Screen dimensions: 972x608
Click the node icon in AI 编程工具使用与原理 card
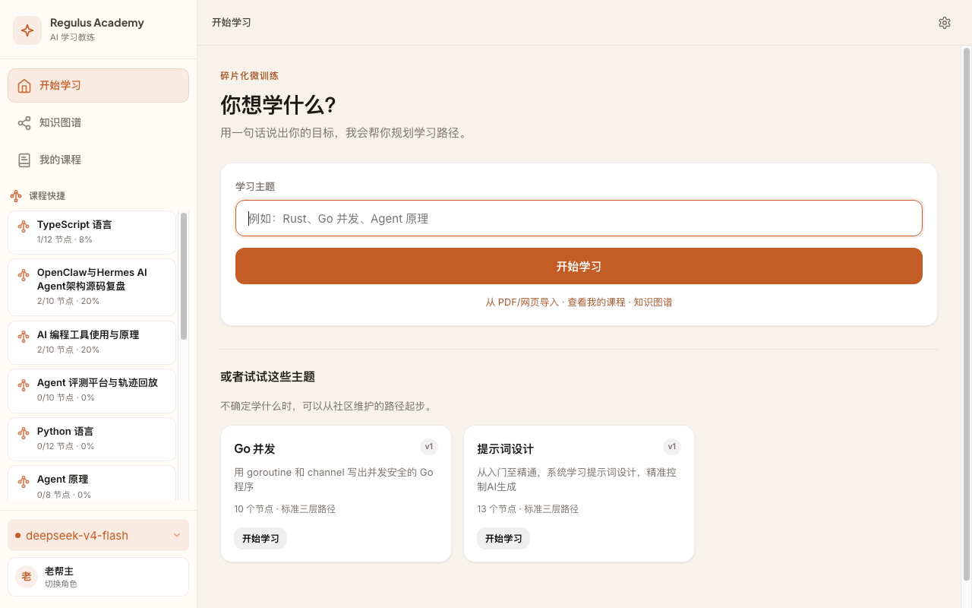[24, 335]
